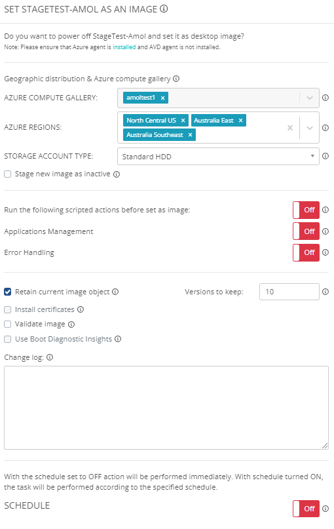Show info for Use Boot Diagnostic Insights
The height and width of the screenshot is (529, 334).
pyautogui.click(x=118, y=339)
